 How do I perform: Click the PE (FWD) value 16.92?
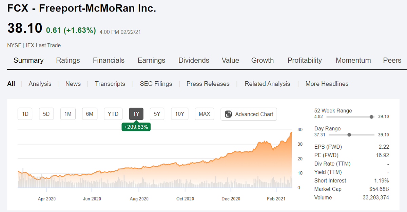point(383,155)
